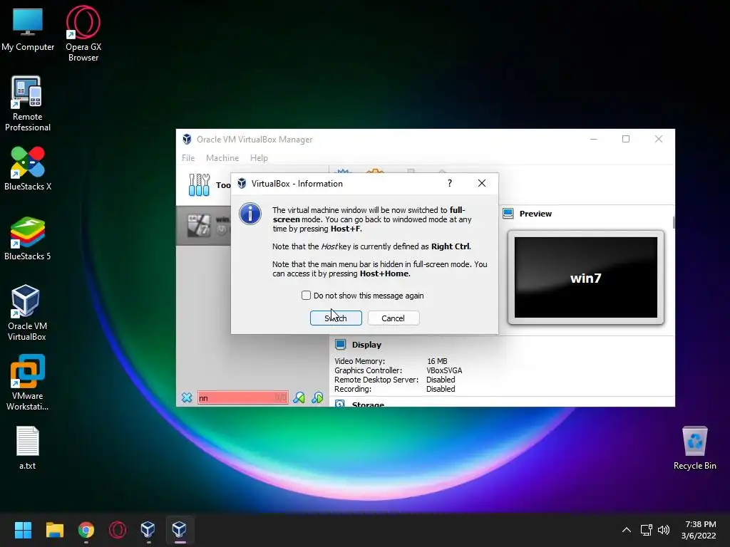This screenshot has height=547, width=730.
Task: Click the network icon in the system tray
Action: coord(646,530)
